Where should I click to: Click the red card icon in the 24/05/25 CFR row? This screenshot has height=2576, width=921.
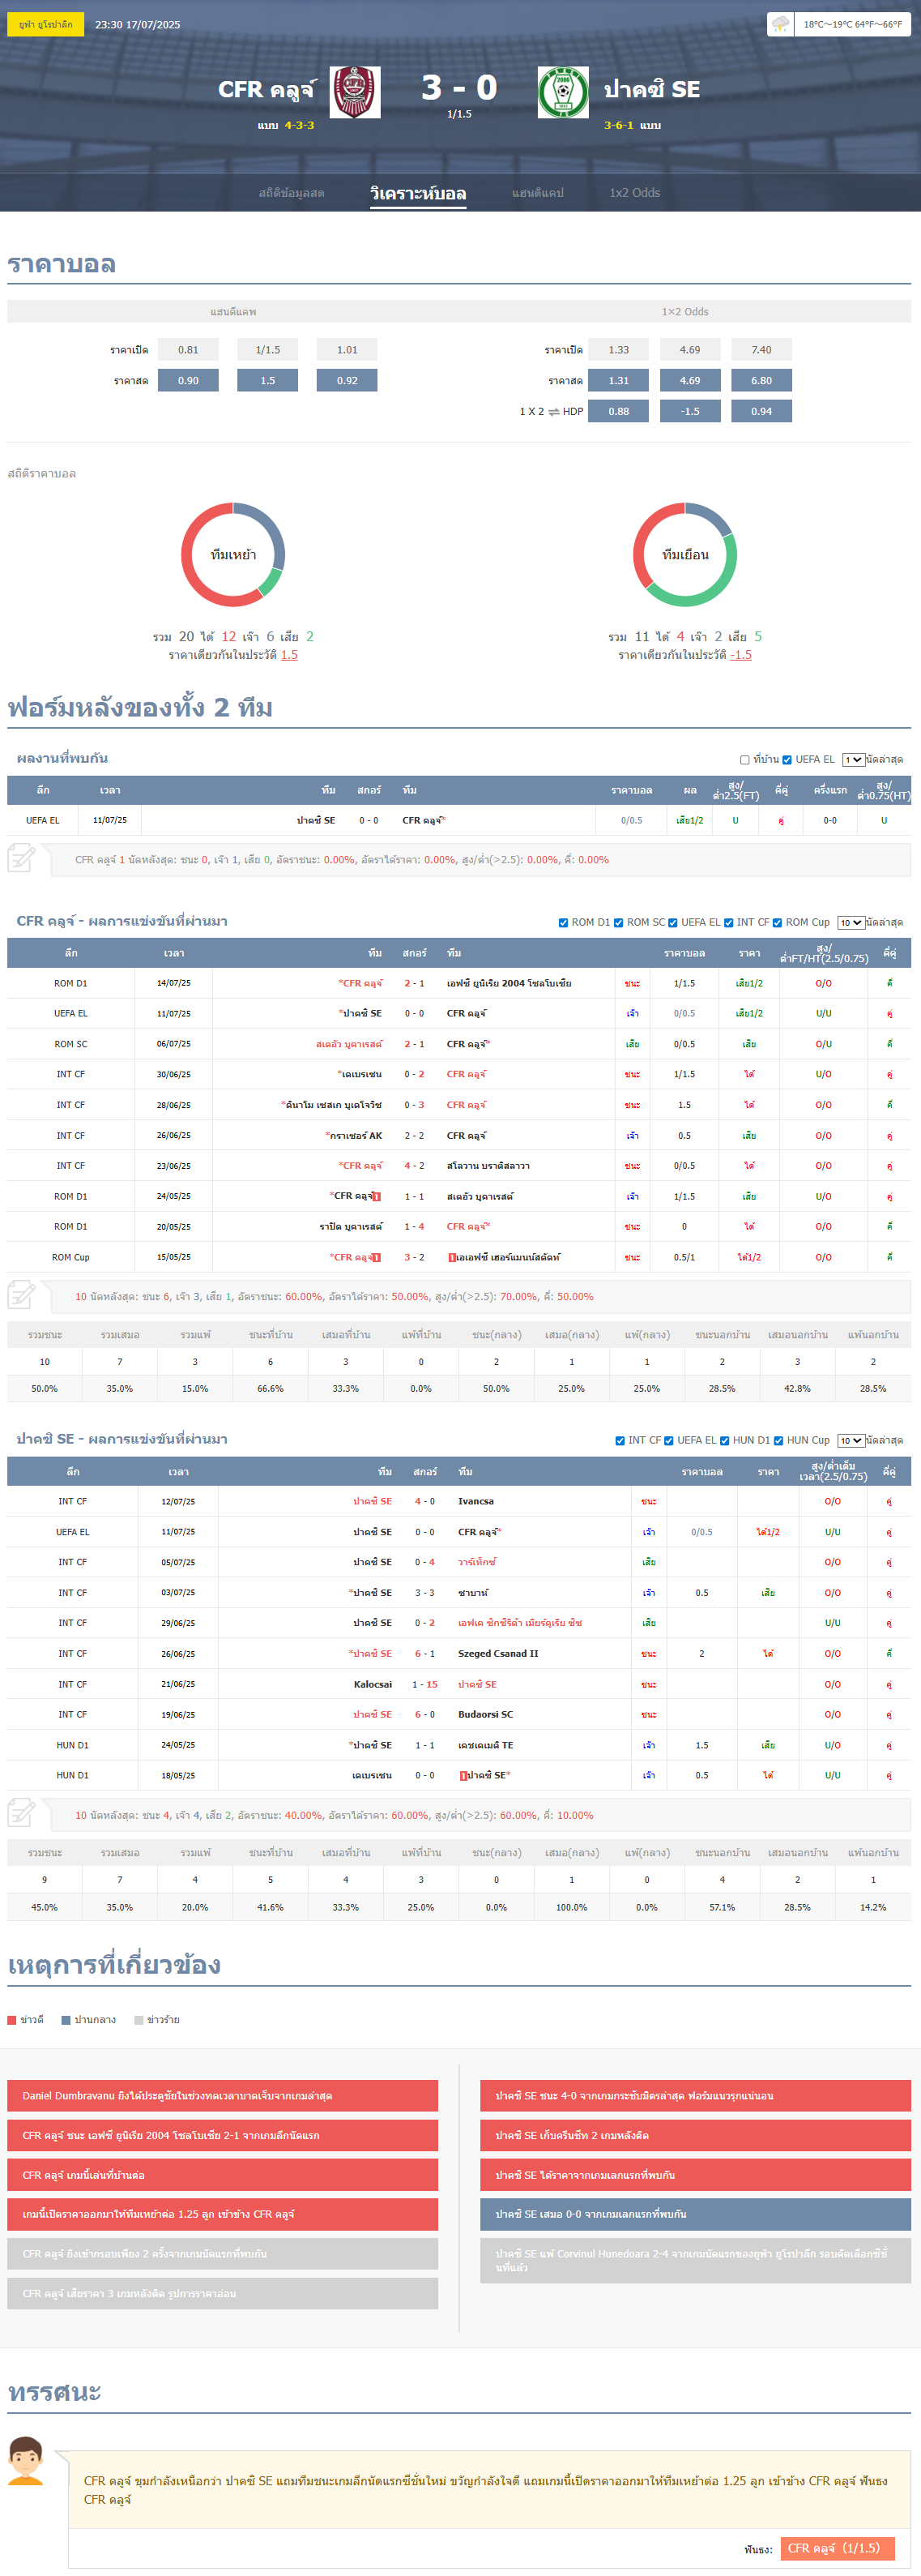[x=377, y=1197]
